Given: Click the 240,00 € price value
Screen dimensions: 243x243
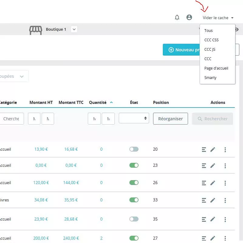Looking at the screenshot, I should (x=71, y=238).
